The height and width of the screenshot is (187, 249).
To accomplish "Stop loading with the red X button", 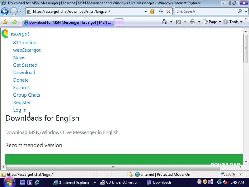I will point(169,12).
